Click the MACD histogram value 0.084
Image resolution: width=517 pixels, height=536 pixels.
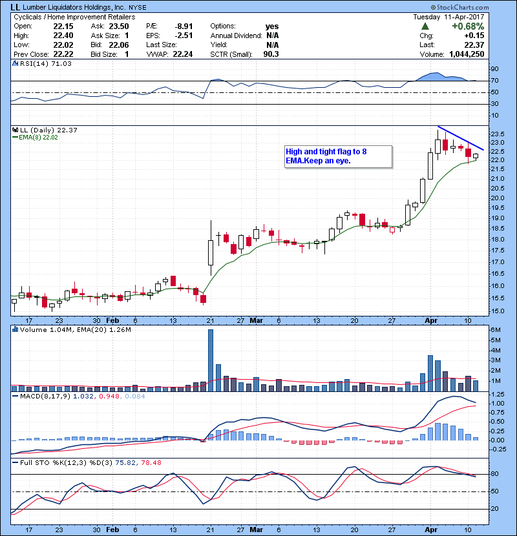tap(135, 397)
